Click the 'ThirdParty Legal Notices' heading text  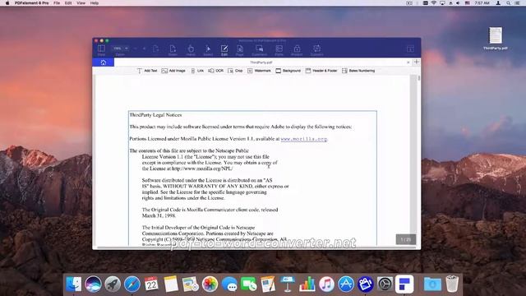pyautogui.click(x=155, y=115)
